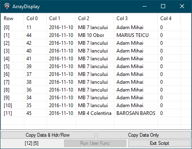Click the Row column header

pyautogui.click(x=12, y=18)
